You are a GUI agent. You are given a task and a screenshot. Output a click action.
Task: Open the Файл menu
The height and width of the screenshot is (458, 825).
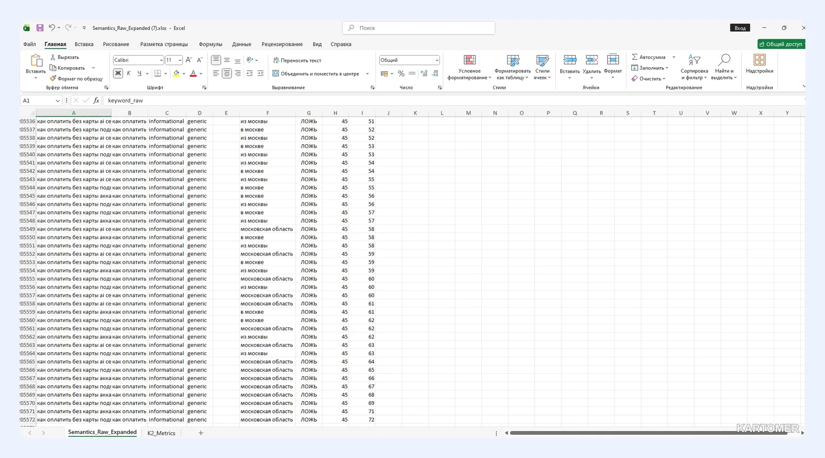pos(29,44)
